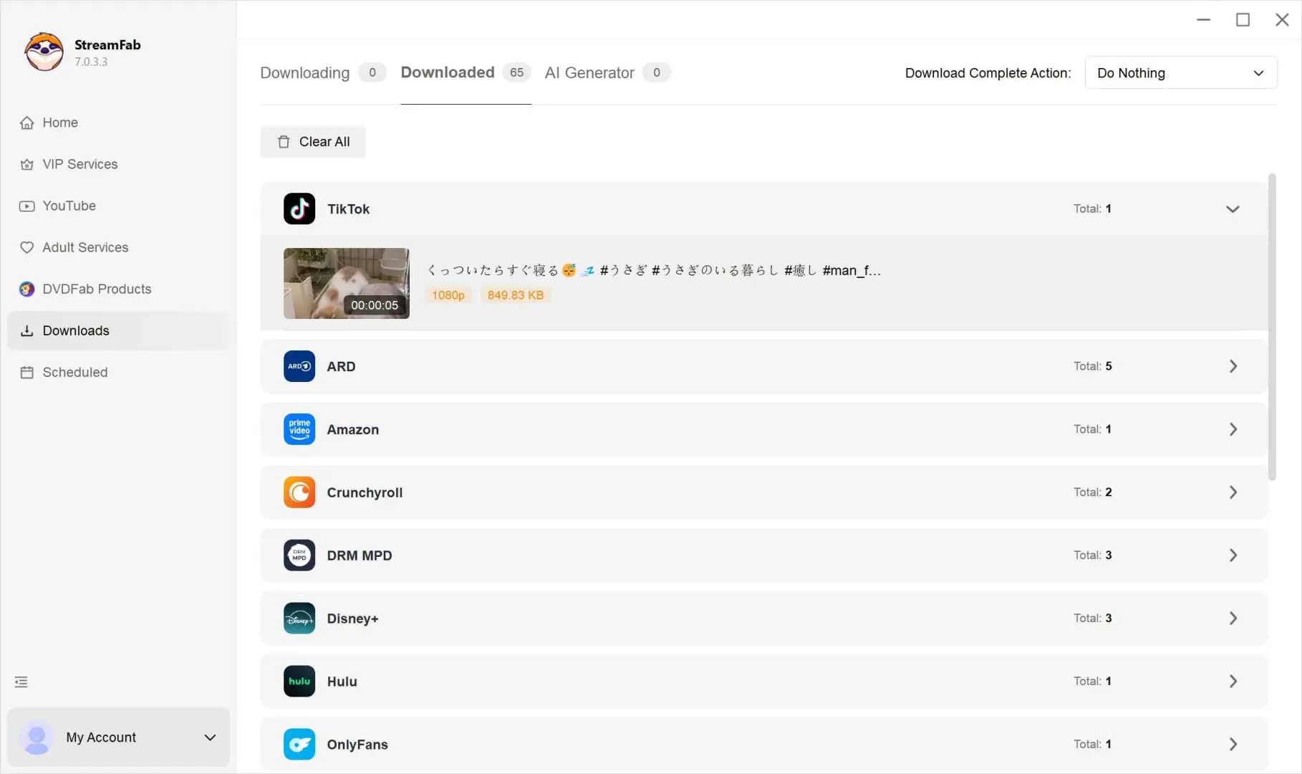Click the Home house icon

(26, 123)
